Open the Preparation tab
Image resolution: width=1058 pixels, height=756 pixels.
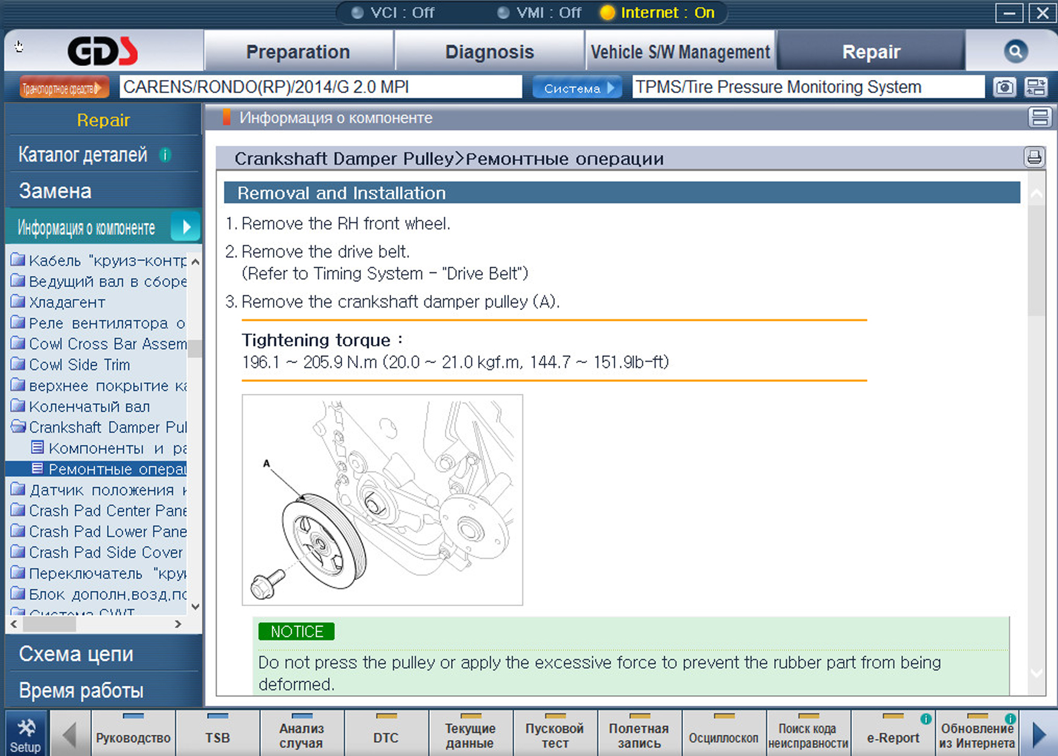(x=298, y=52)
